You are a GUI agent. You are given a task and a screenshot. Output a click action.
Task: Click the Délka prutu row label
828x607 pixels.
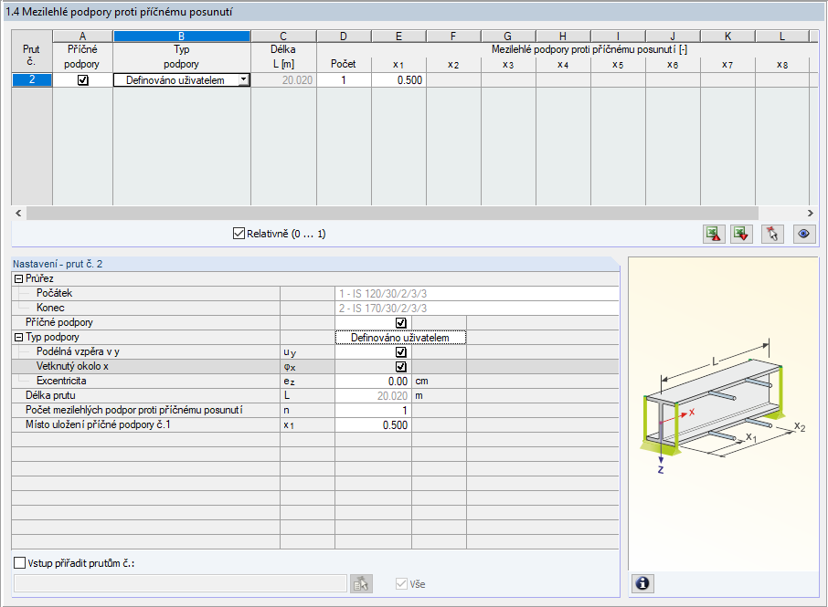coord(50,395)
